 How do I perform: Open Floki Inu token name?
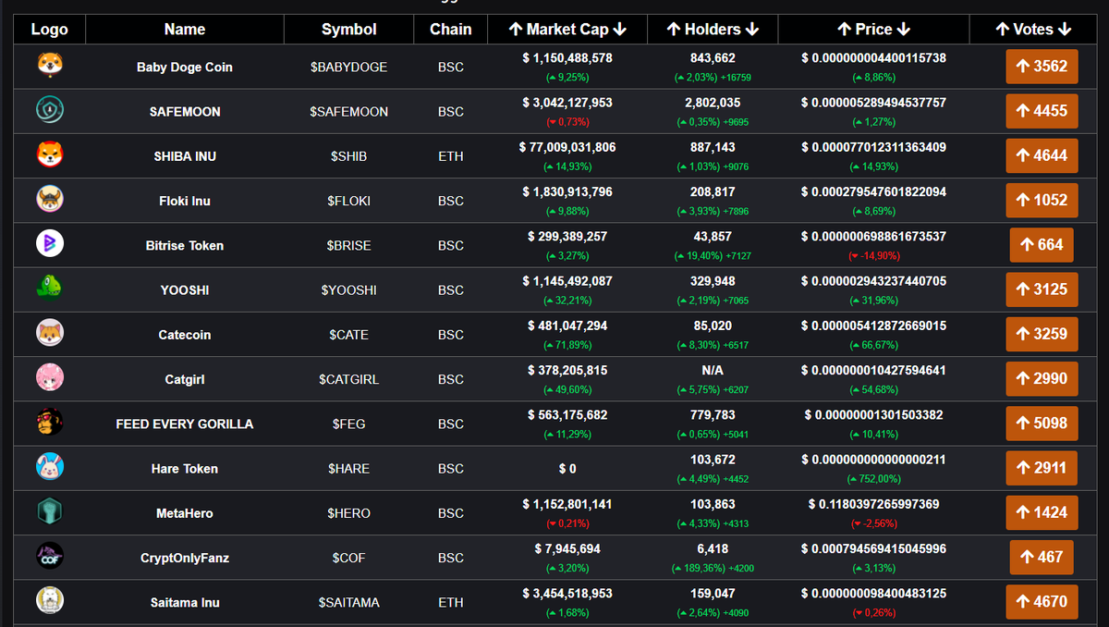coord(185,201)
